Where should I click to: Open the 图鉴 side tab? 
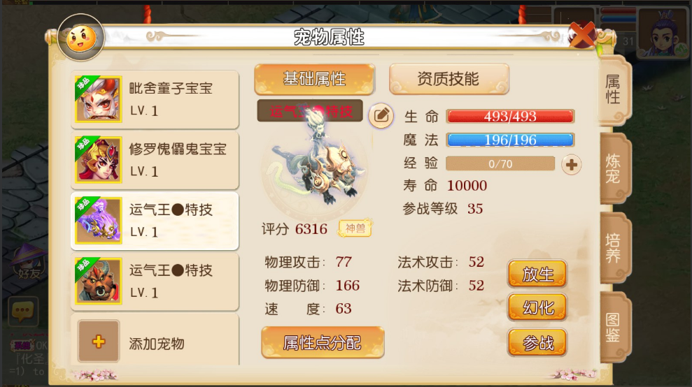click(614, 327)
